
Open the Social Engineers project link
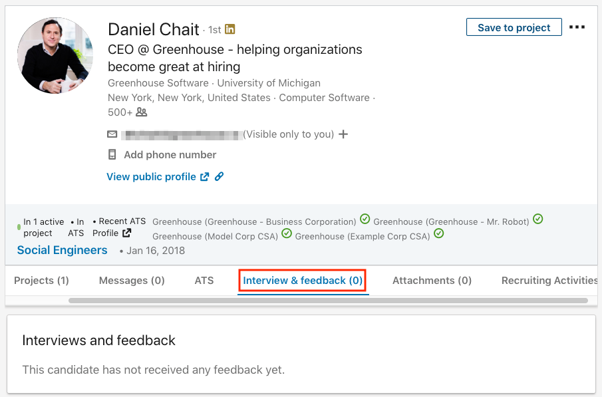pos(63,250)
